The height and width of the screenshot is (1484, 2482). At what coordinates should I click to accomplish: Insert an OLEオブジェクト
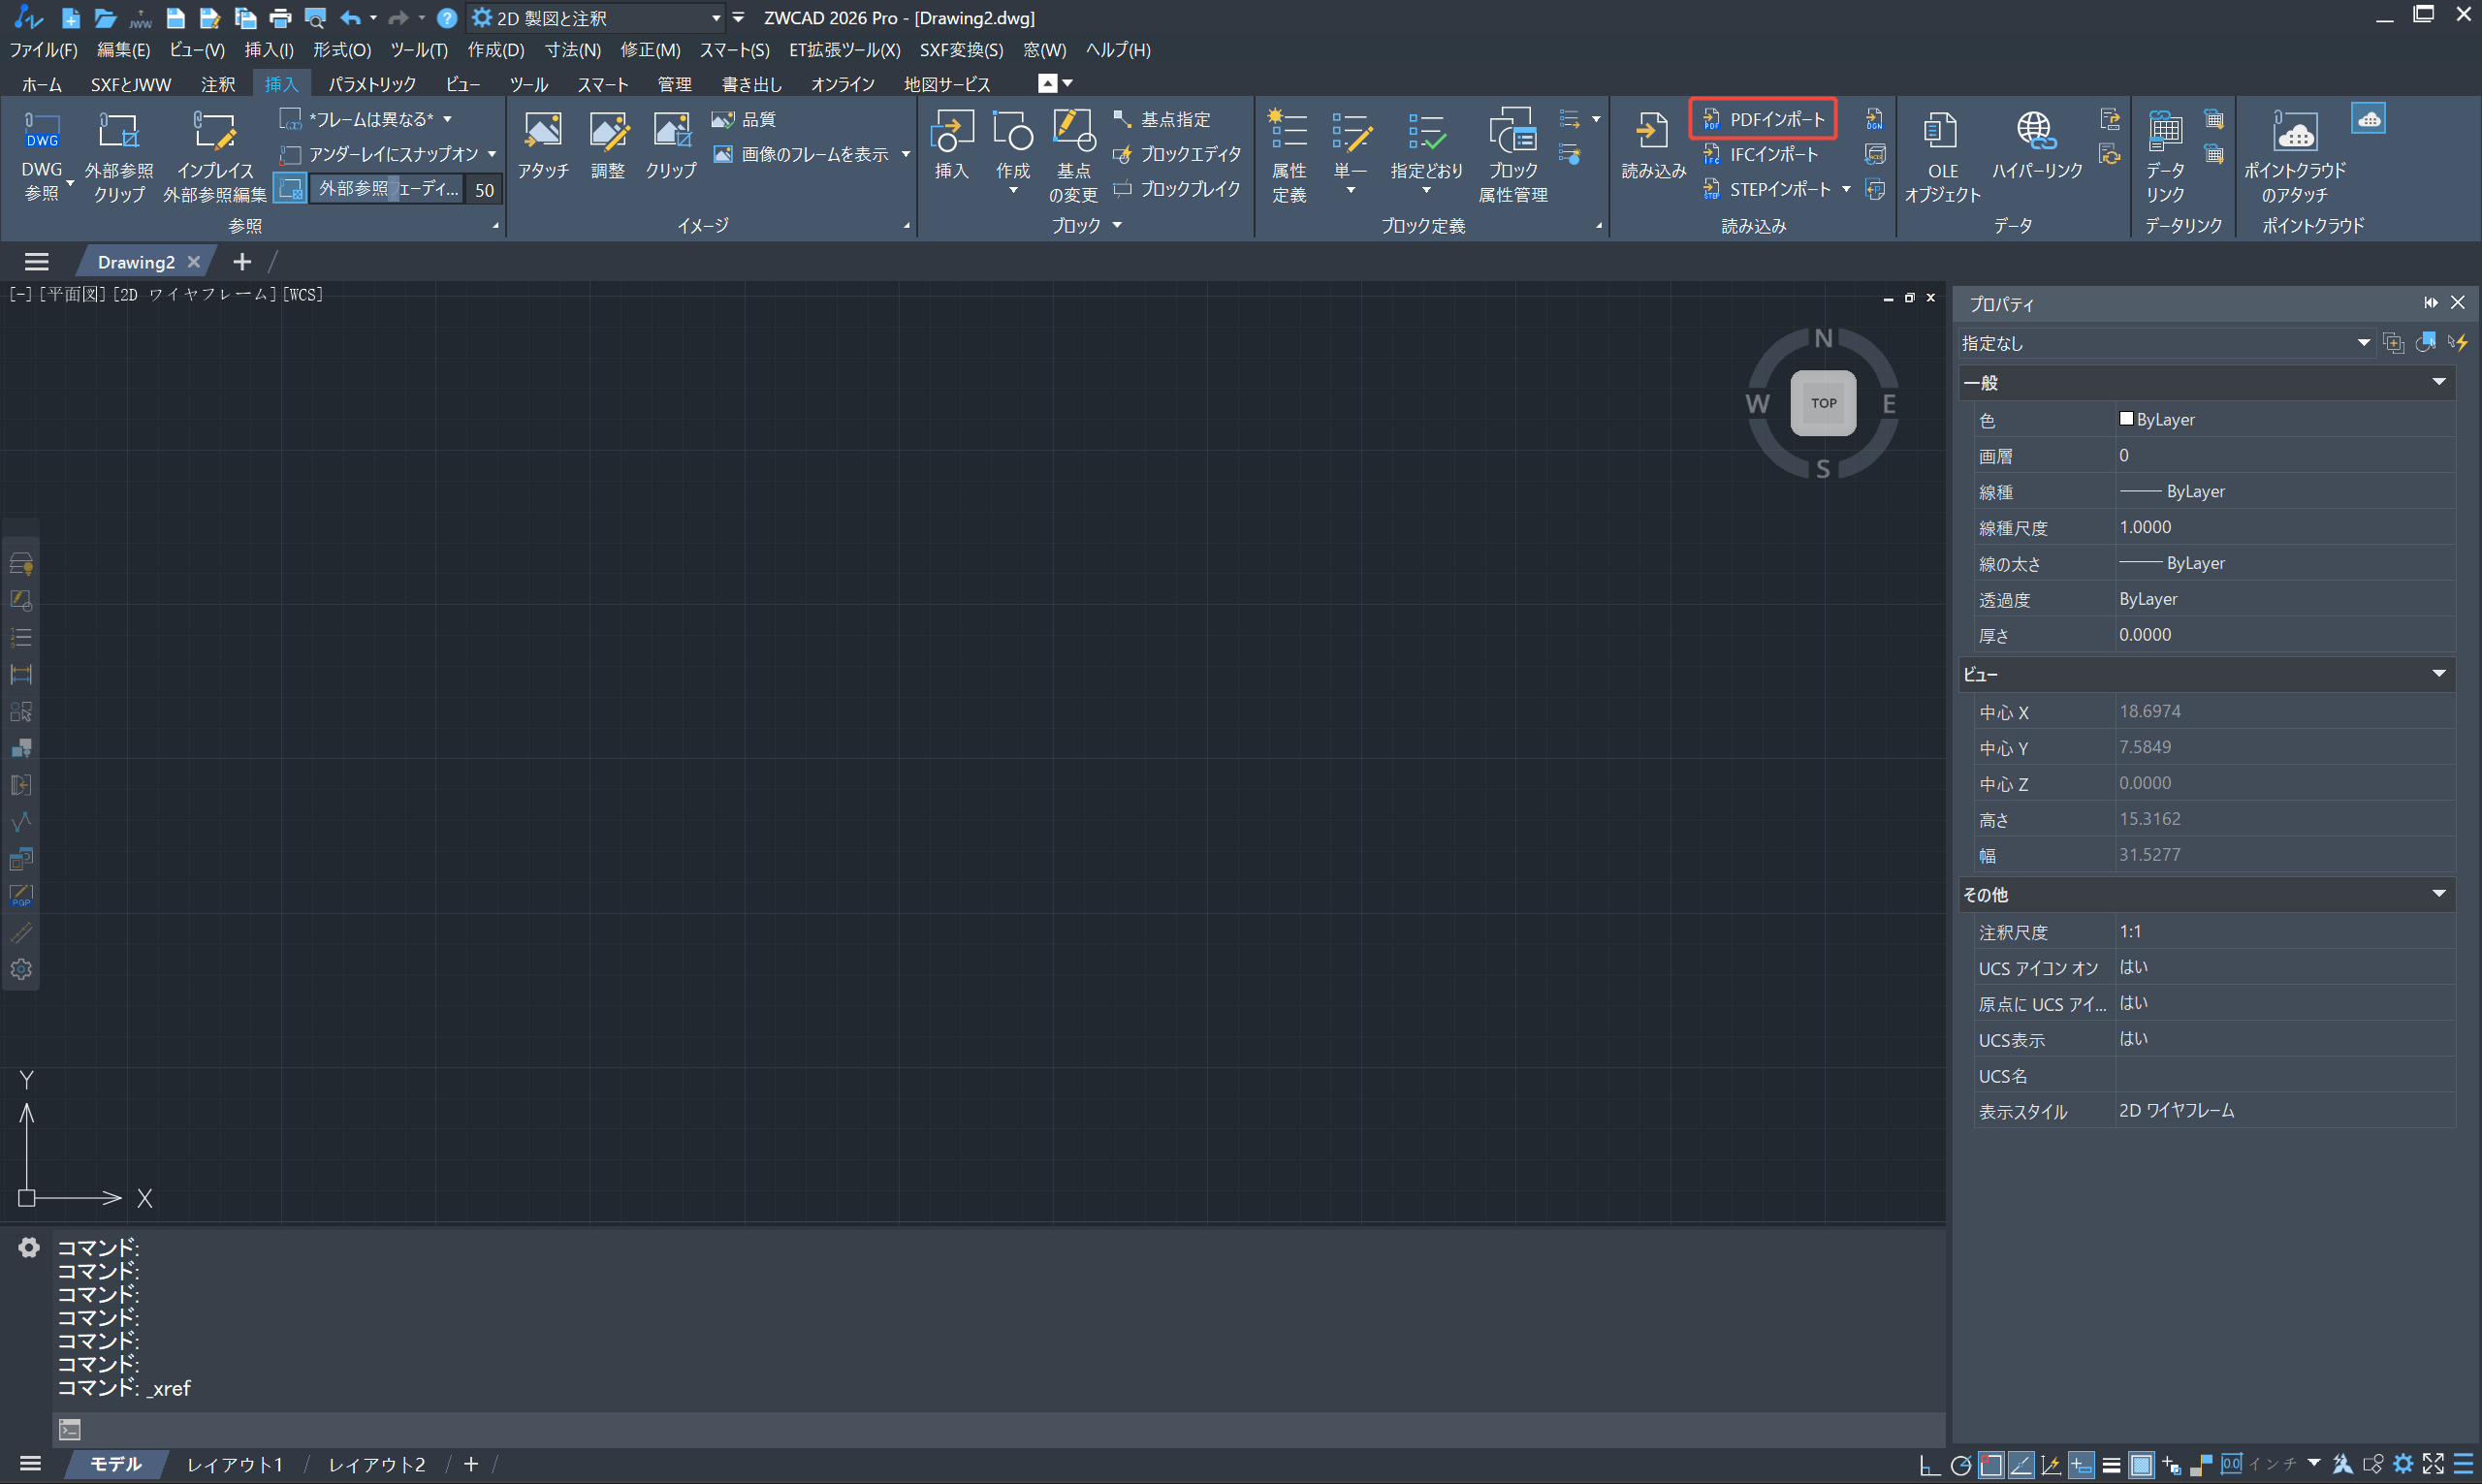(x=1942, y=155)
